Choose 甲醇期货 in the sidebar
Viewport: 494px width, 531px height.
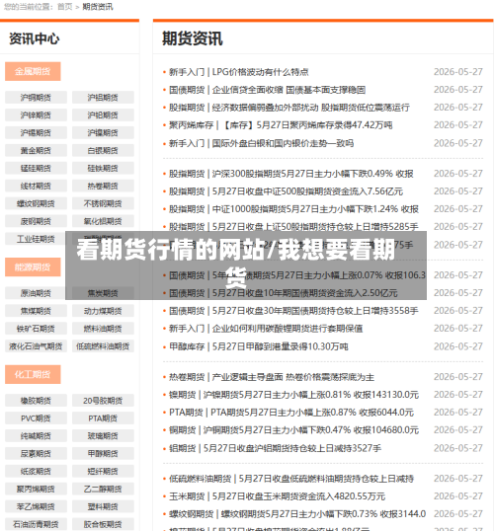point(103,453)
